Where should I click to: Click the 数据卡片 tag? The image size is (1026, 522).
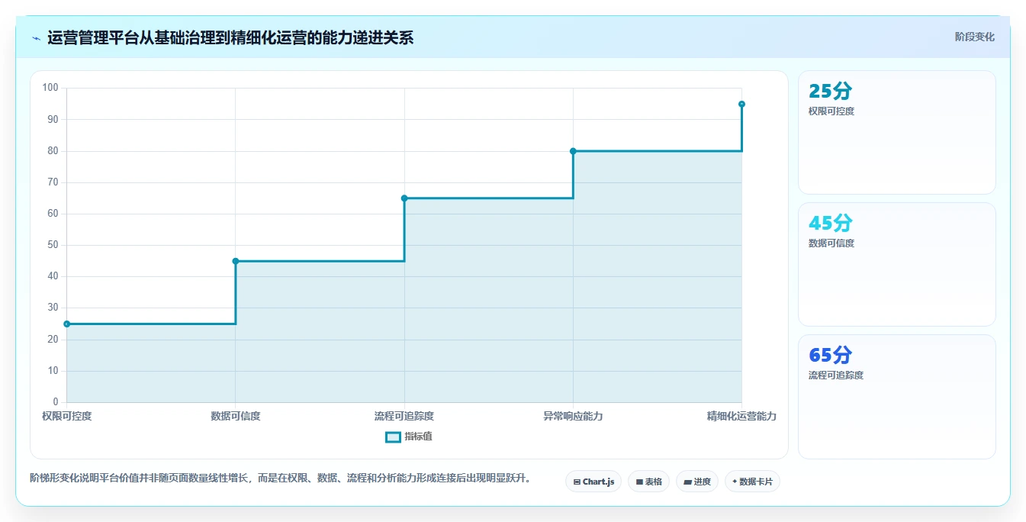[x=752, y=482]
